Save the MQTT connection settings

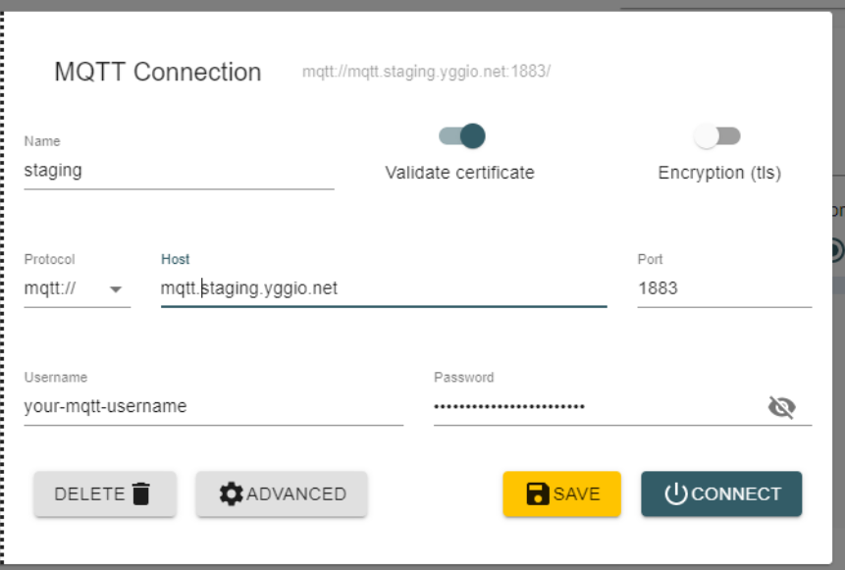(561, 493)
